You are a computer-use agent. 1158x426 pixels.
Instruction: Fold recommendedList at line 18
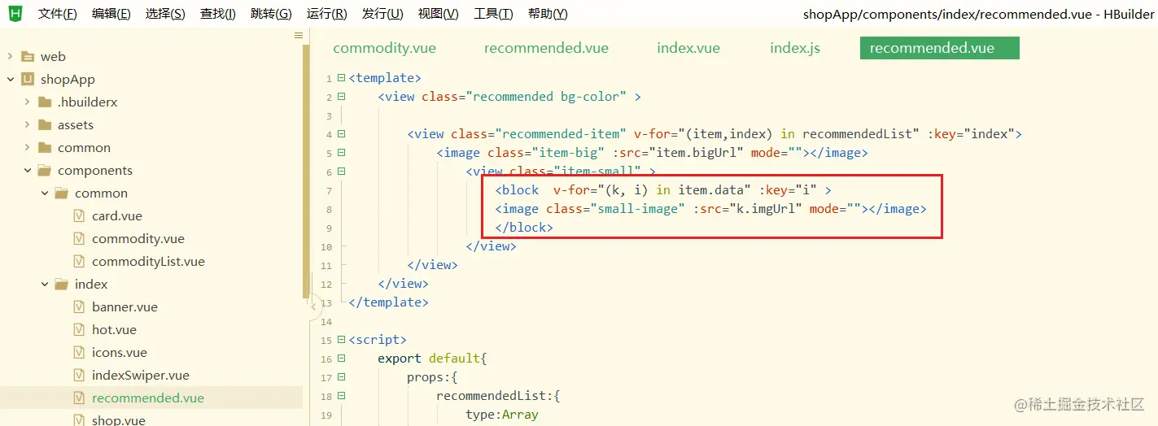point(342,396)
